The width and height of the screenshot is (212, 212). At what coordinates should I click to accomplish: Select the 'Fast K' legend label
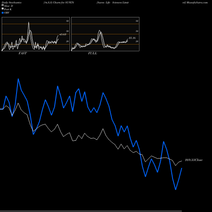8,9
